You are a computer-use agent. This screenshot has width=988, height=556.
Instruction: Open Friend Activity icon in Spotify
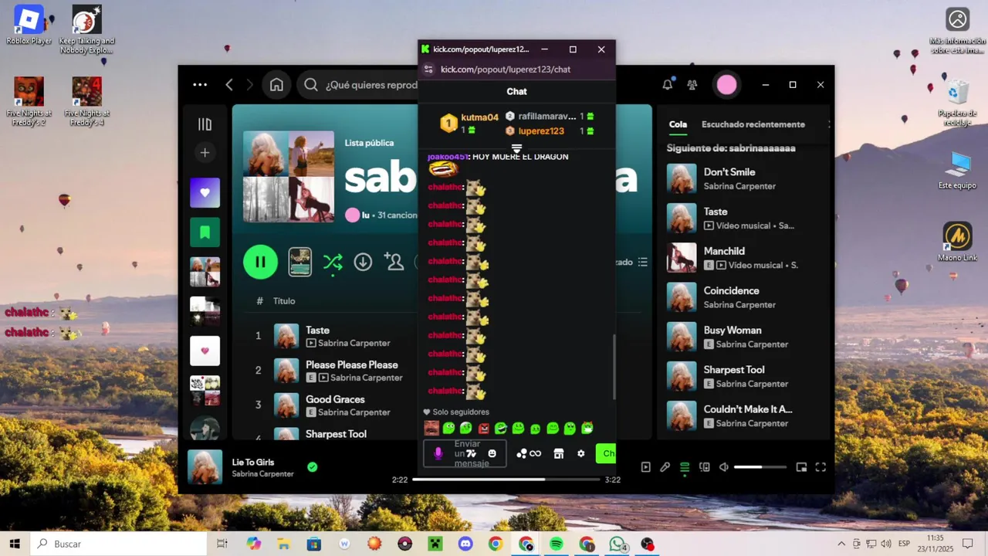point(692,85)
